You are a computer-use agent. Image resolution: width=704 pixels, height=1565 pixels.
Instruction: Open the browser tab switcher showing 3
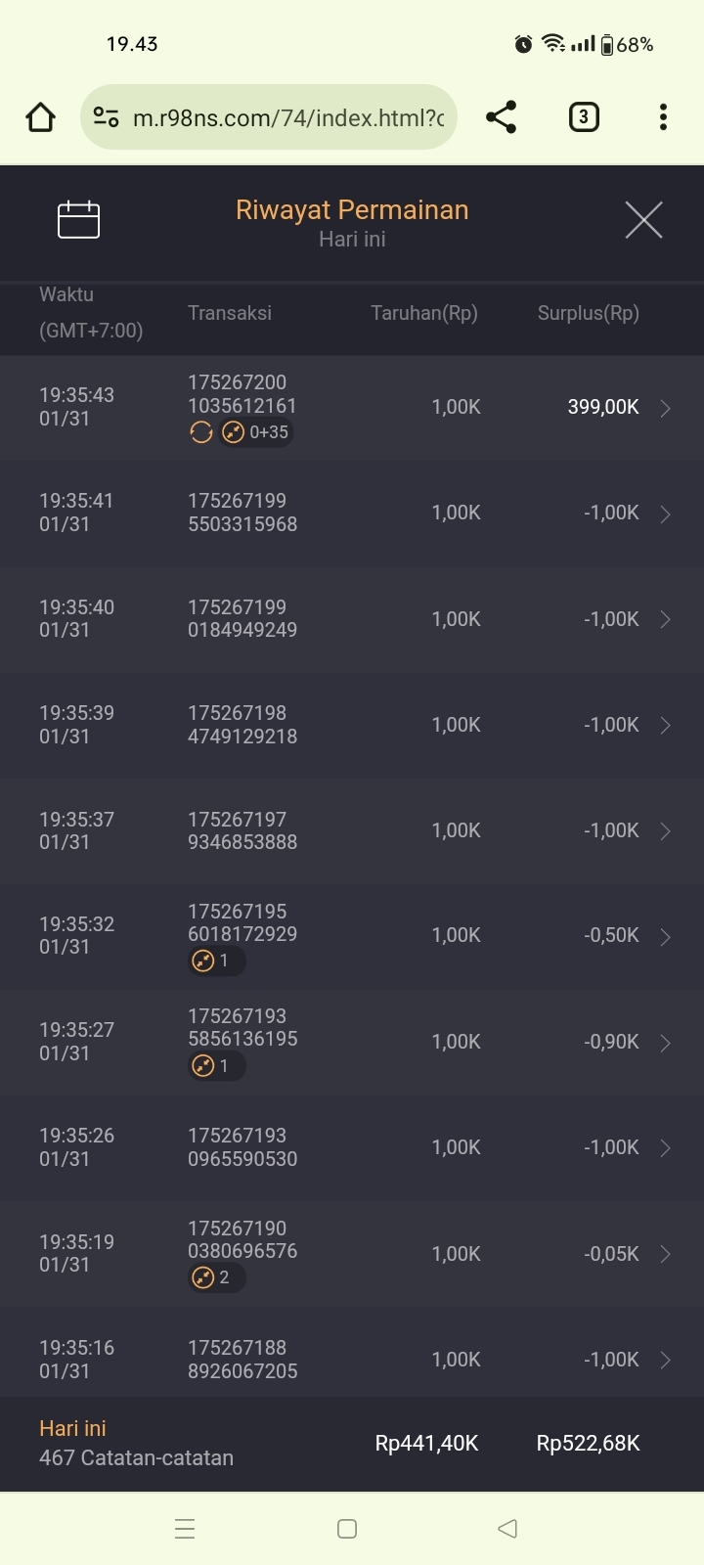[x=584, y=117]
